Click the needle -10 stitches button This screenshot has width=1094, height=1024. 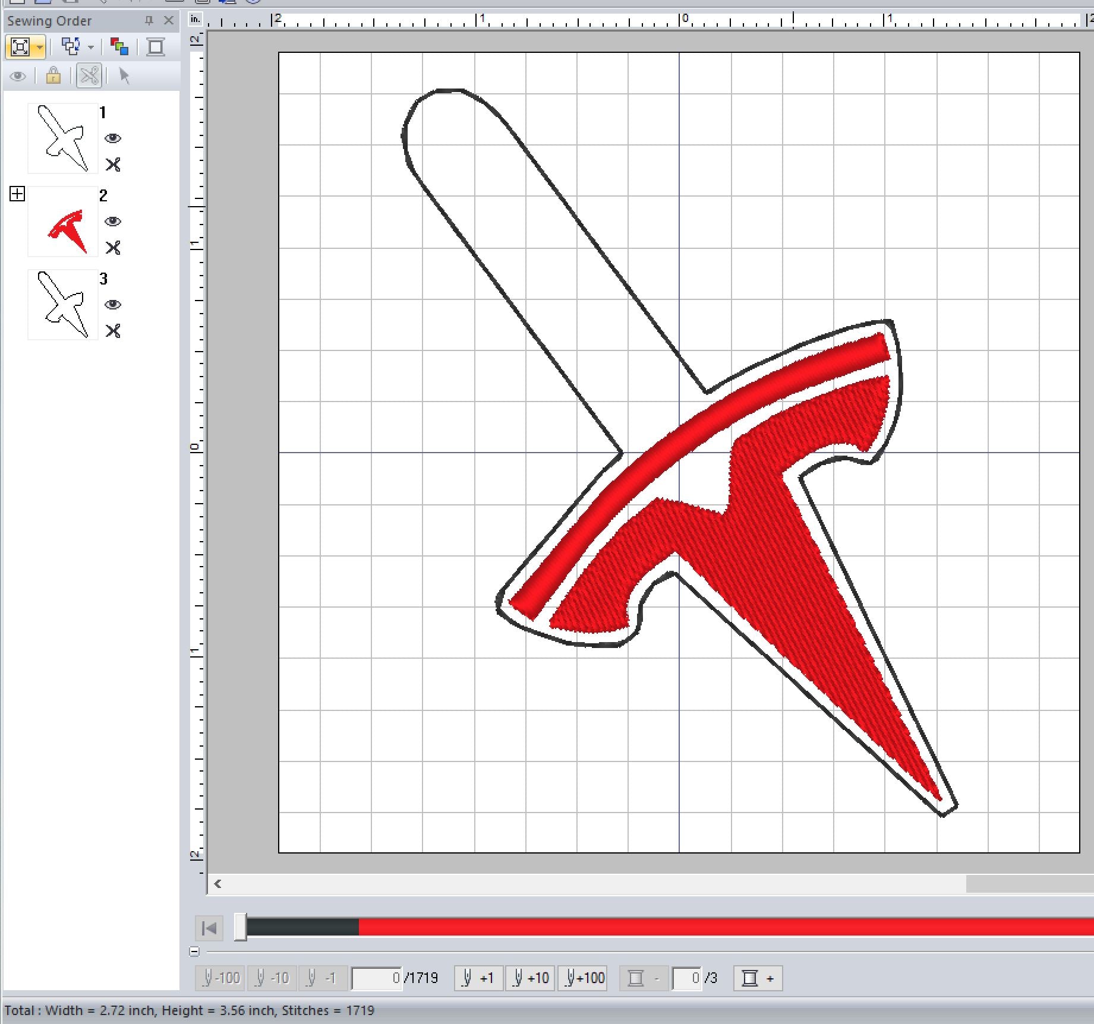pyautogui.click(x=272, y=978)
